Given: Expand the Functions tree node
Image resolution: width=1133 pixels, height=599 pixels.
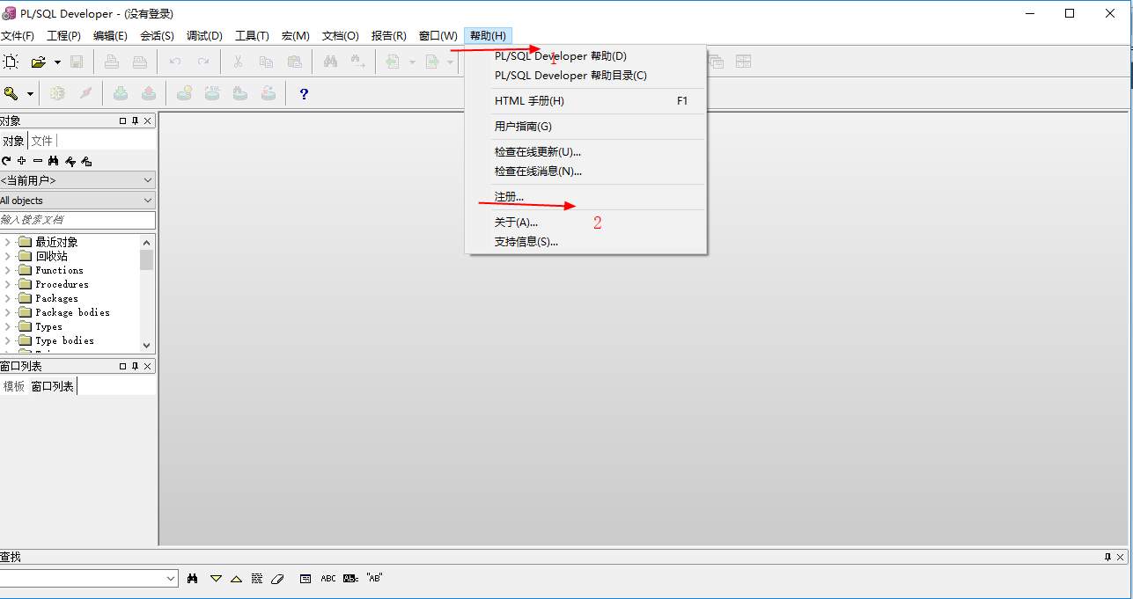Looking at the screenshot, I should point(7,270).
